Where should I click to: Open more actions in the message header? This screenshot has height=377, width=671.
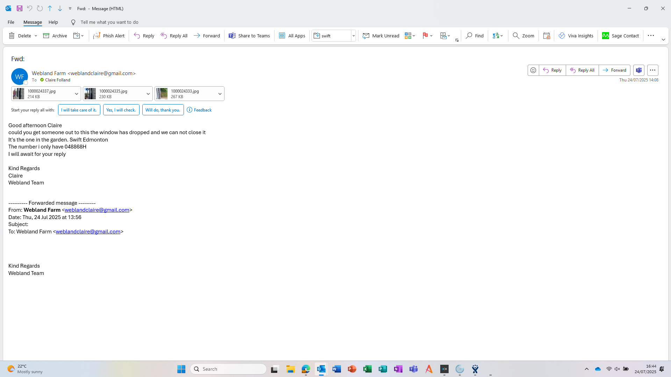(652, 70)
